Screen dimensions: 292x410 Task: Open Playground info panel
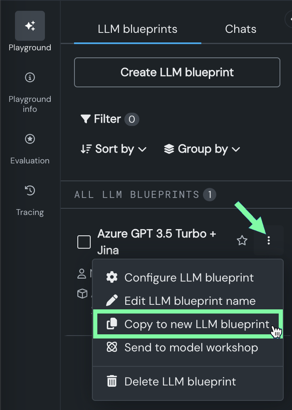pyautogui.click(x=30, y=77)
